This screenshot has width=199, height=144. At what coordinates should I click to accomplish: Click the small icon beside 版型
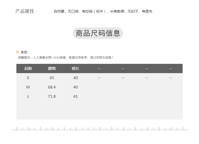[x=17, y=52]
